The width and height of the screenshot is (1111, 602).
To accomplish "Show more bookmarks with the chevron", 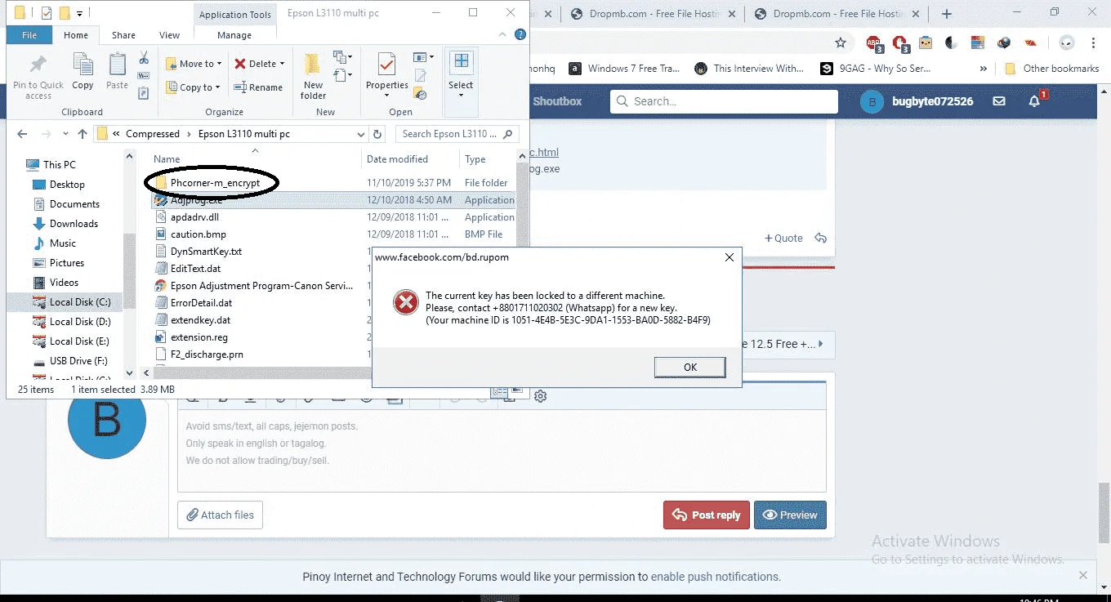I will [983, 69].
